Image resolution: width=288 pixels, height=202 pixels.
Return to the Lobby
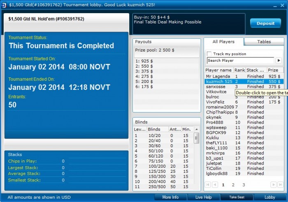(x=269, y=197)
